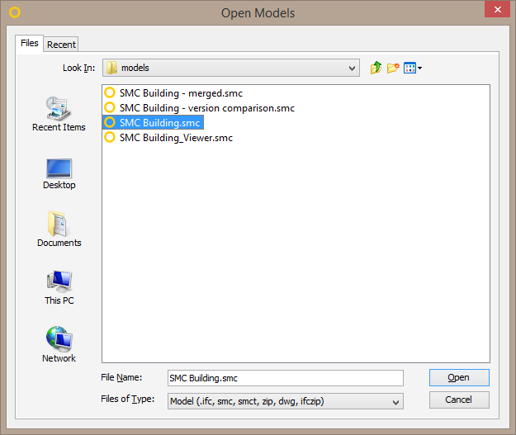Click icon of SMC Building_Viewer.smc
The image size is (516, 435).
tap(110, 137)
